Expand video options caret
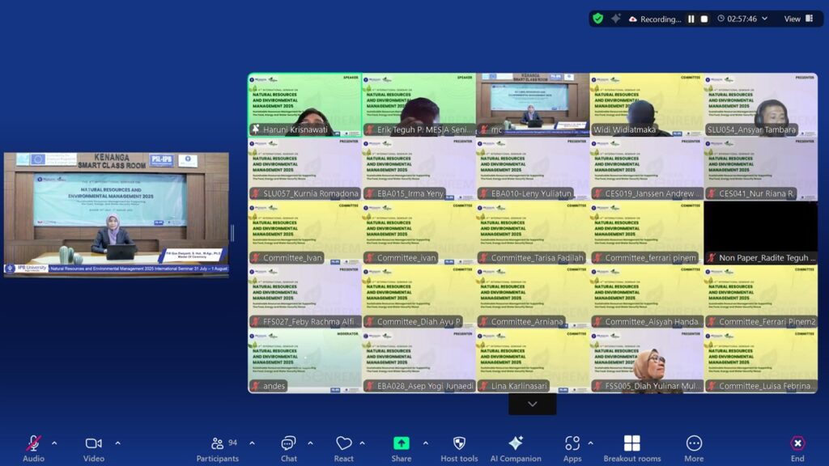Image resolution: width=829 pixels, height=466 pixels. click(x=117, y=443)
